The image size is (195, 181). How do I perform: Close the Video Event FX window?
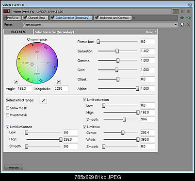(190, 5)
